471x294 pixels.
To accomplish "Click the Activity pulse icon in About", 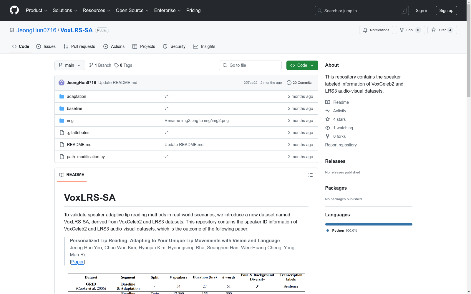I will pos(328,111).
